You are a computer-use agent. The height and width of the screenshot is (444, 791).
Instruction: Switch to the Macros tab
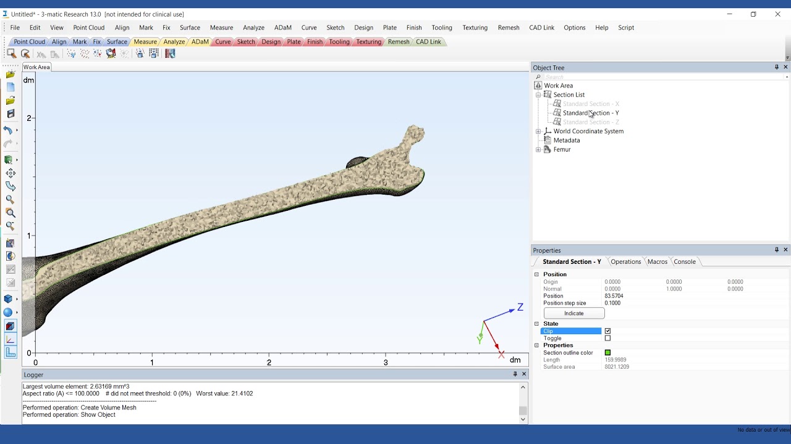pos(658,261)
